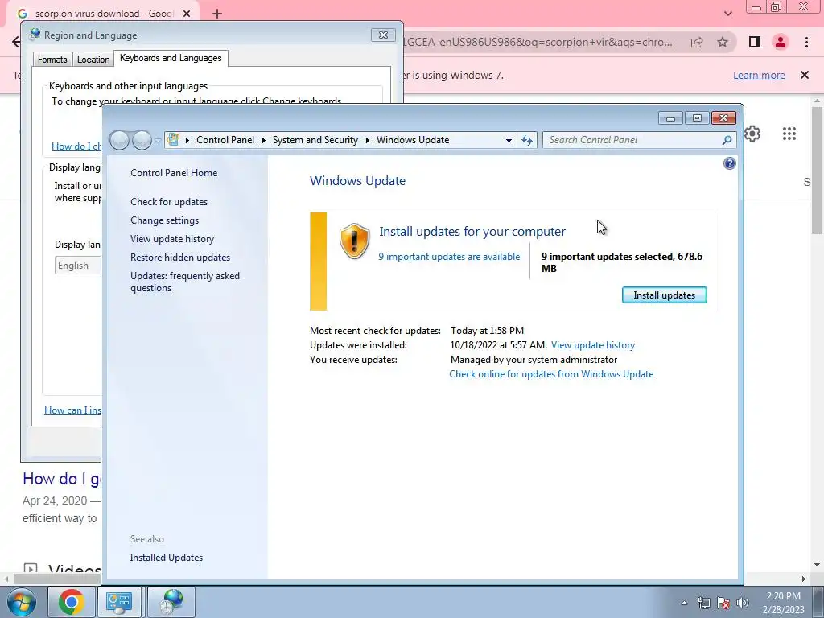Click Learn more in Chrome notice bar
The height and width of the screenshot is (618, 824).
[759, 75]
